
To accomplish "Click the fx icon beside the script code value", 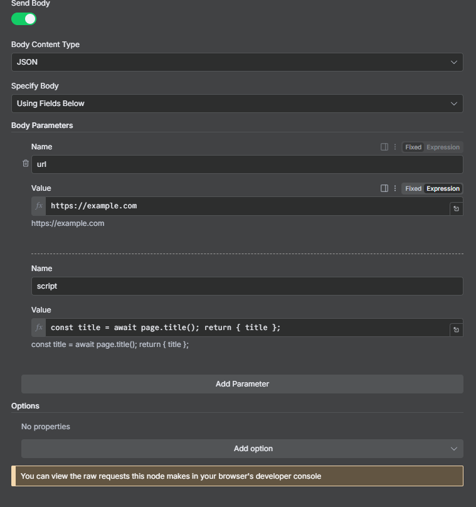I will 39,328.
